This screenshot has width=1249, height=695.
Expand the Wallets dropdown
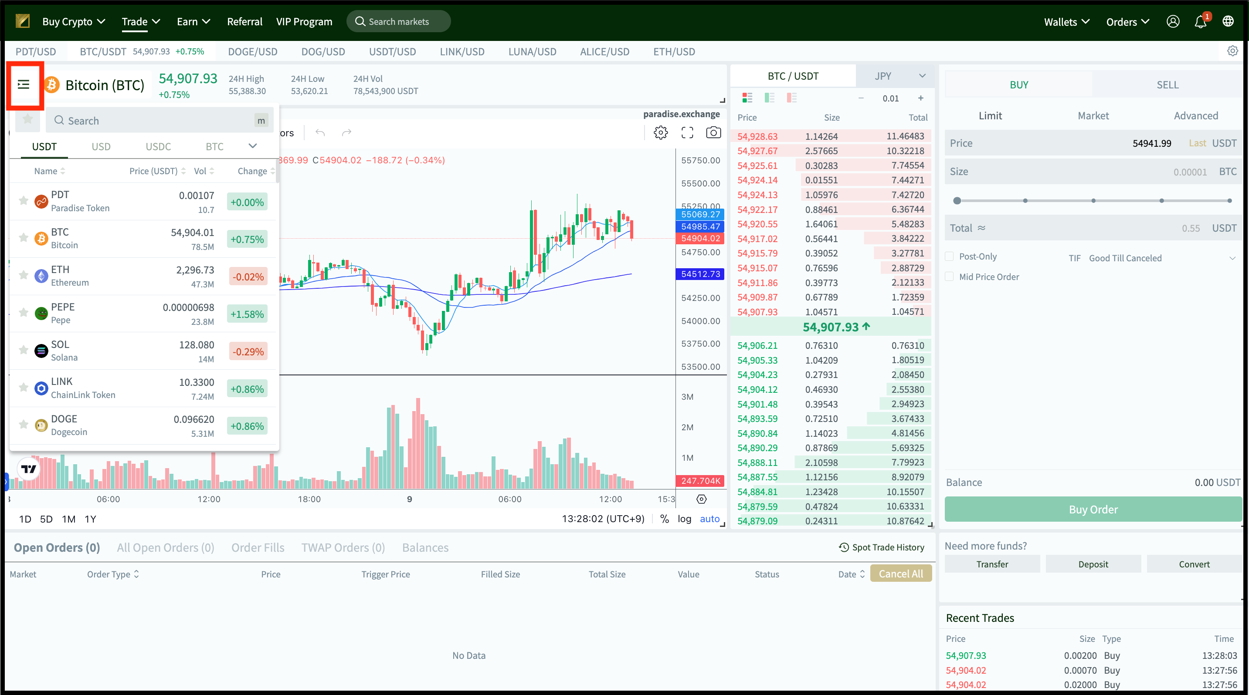(x=1067, y=22)
